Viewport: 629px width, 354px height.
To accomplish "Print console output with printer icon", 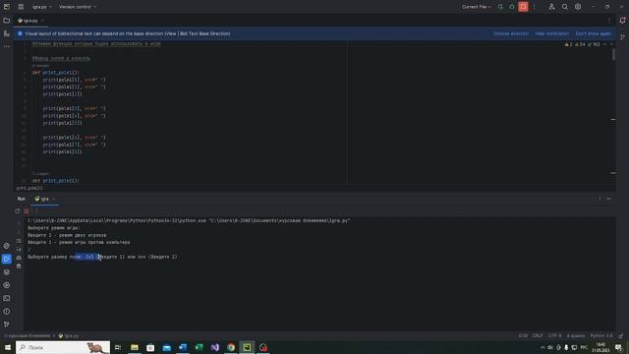I will click(x=19, y=258).
